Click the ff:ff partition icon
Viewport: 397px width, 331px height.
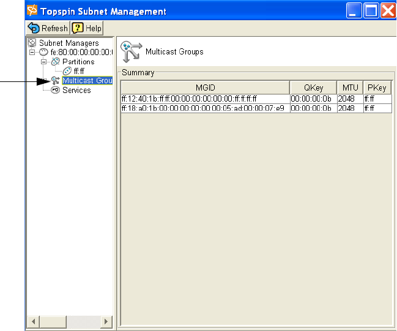[x=67, y=71]
